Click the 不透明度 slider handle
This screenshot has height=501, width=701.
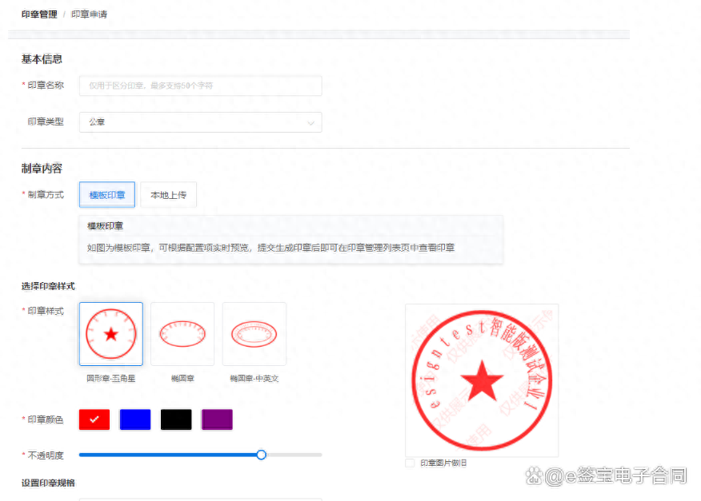(x=262, y=455)
